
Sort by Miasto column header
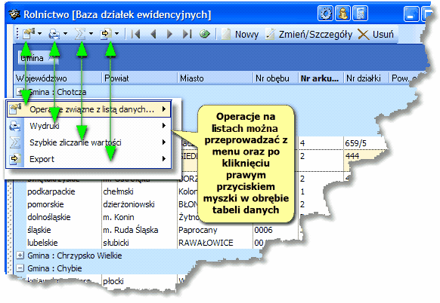tap(215, 78)
